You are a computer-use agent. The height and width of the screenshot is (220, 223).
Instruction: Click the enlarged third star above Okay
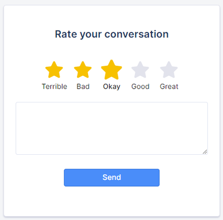[111, 70]
